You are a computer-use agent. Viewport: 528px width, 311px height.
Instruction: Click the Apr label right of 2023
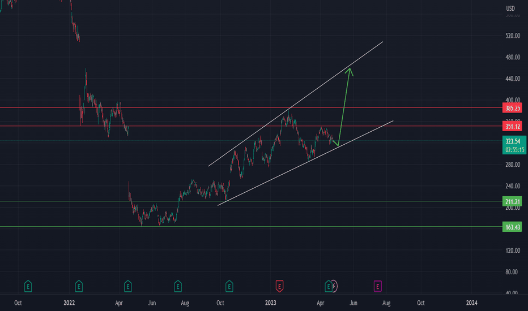pos(320,303)
